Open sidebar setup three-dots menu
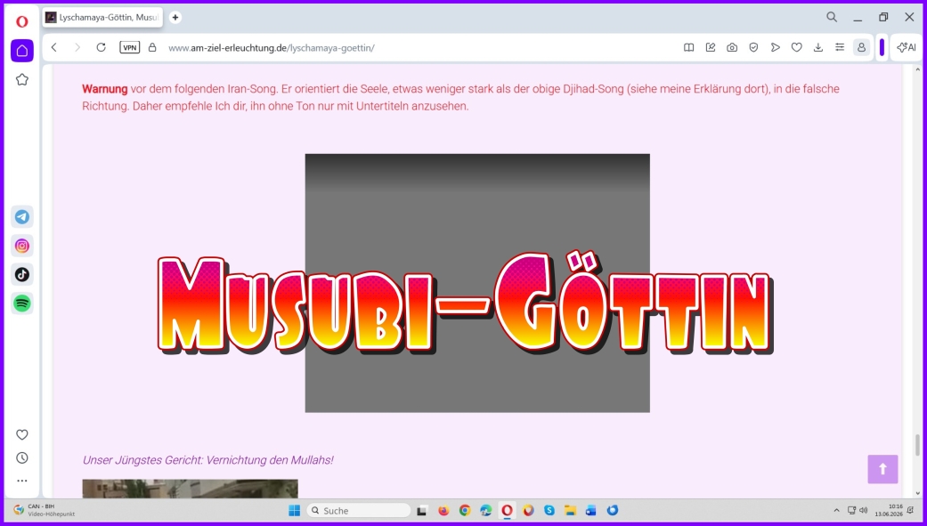Image resolution: width=927 pixels, height=526 pixels. [22, 481]
